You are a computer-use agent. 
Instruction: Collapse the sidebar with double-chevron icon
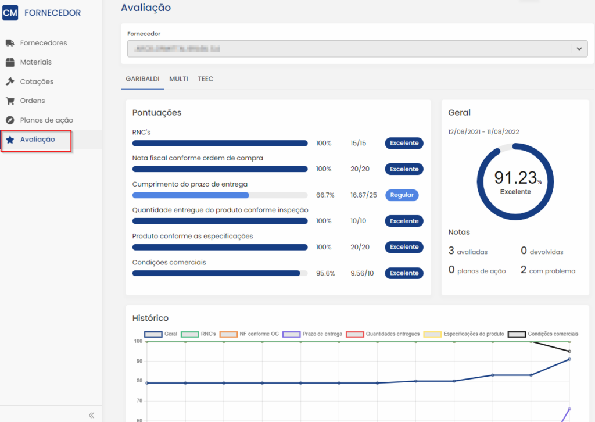[x=91, y=415]
